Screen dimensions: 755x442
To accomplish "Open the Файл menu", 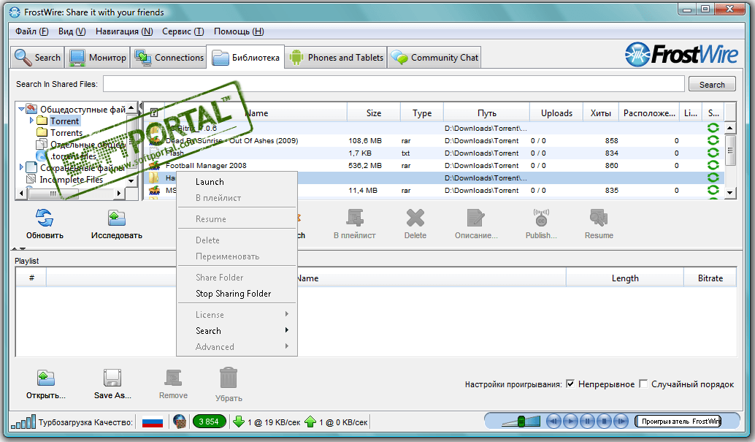I will coord(32,31).
